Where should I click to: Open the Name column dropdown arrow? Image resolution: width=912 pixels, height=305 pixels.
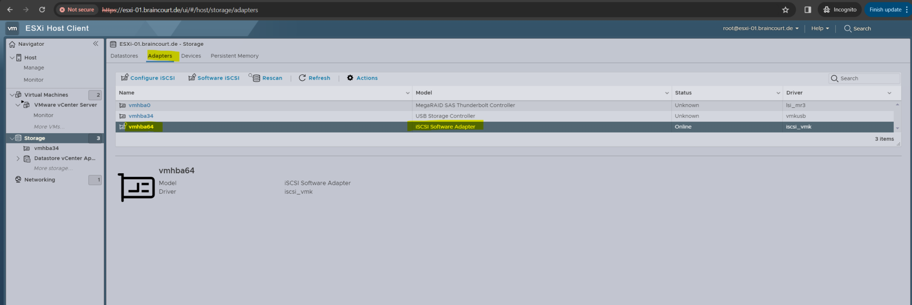coord(407,93)
